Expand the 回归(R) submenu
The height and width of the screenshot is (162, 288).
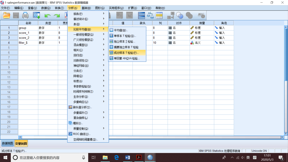88,55
